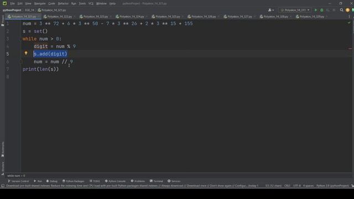This screenshot has width=354, height=199.
Task: Open the Refactor menu
Action: (x=63, y=4)
